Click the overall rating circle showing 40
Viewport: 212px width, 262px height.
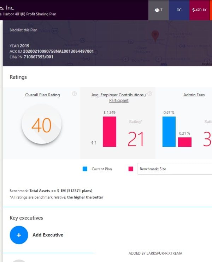(x=41, y=125)
